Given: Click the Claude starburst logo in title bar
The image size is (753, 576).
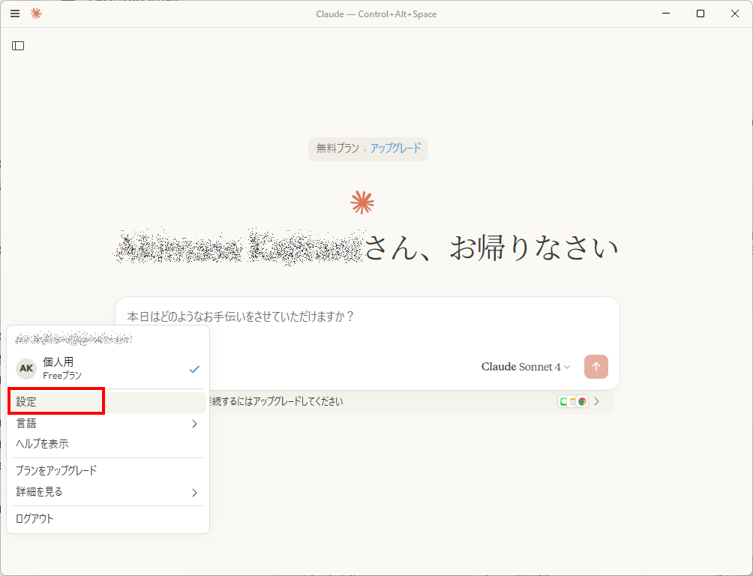Looking at the screenshot, I should (x=36, y=13).
